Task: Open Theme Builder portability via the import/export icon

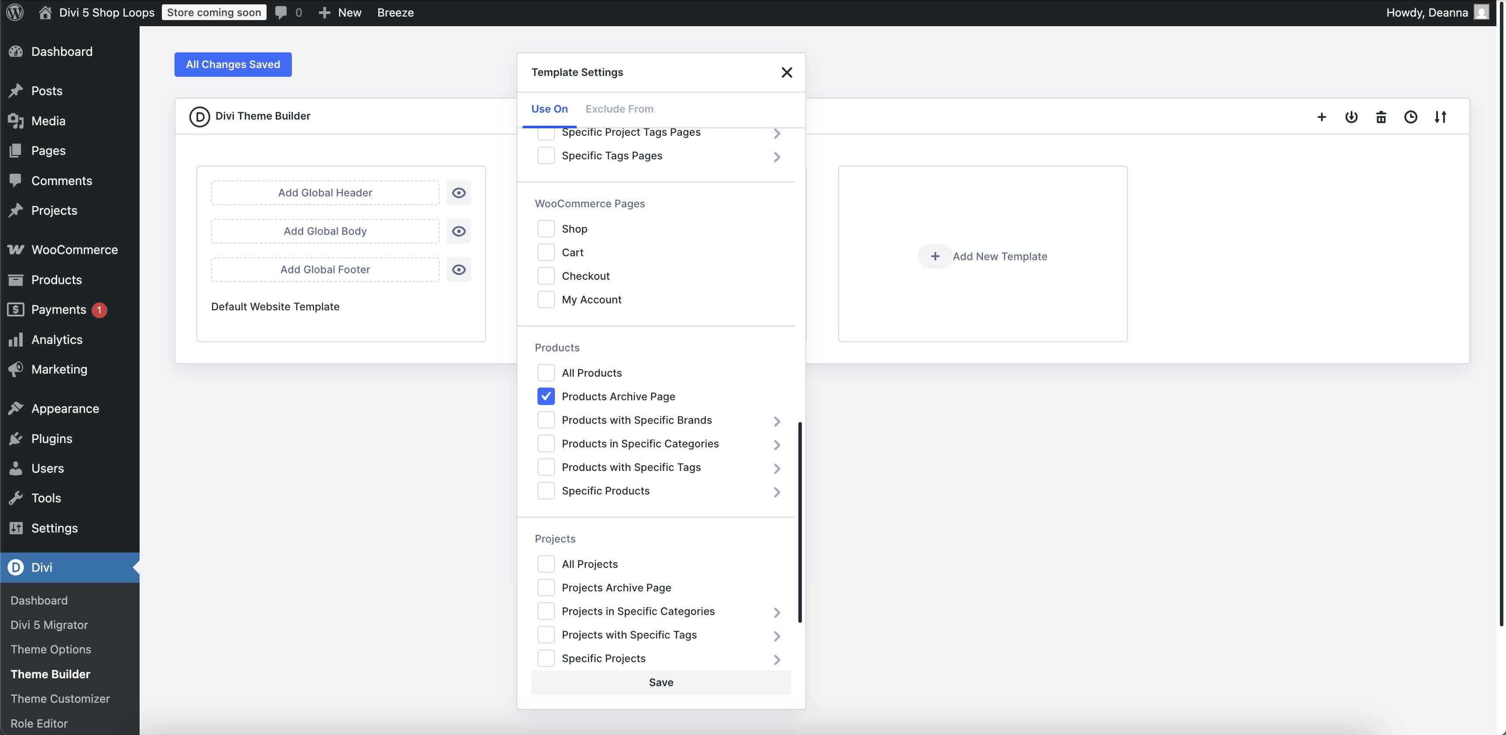Action: [x=1352, y=117]
